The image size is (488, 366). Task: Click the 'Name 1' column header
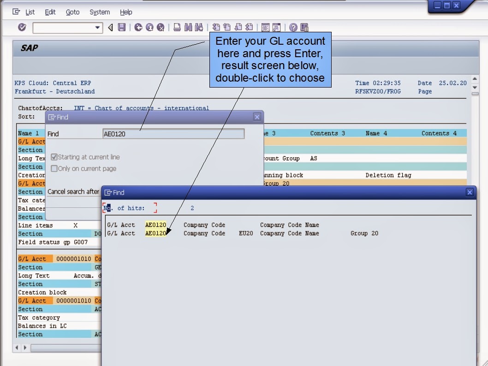pyautogui.click(x=28, y=133)
